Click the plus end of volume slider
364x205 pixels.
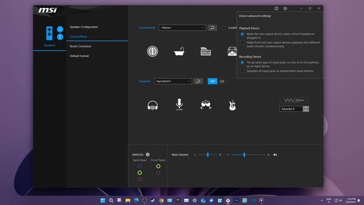(x=268, y=155)
